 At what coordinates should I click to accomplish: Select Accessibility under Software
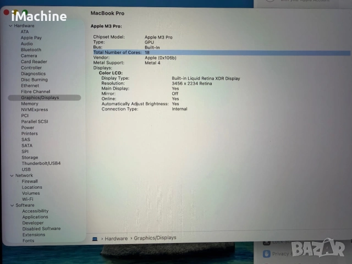pyautogui.click(x=35, y=211)
